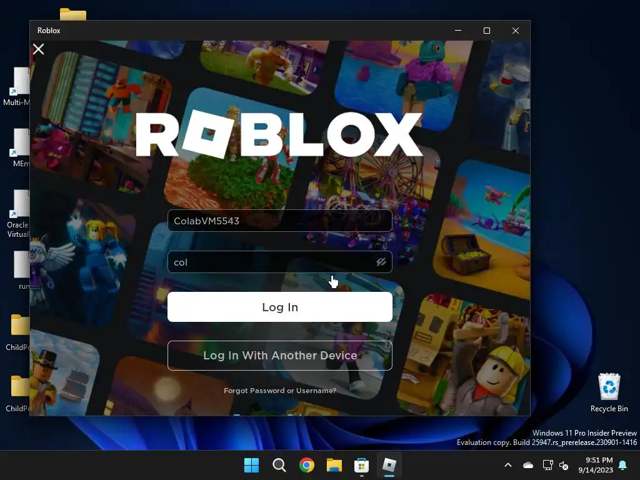Select the run desktop file icon

point(22,270)
